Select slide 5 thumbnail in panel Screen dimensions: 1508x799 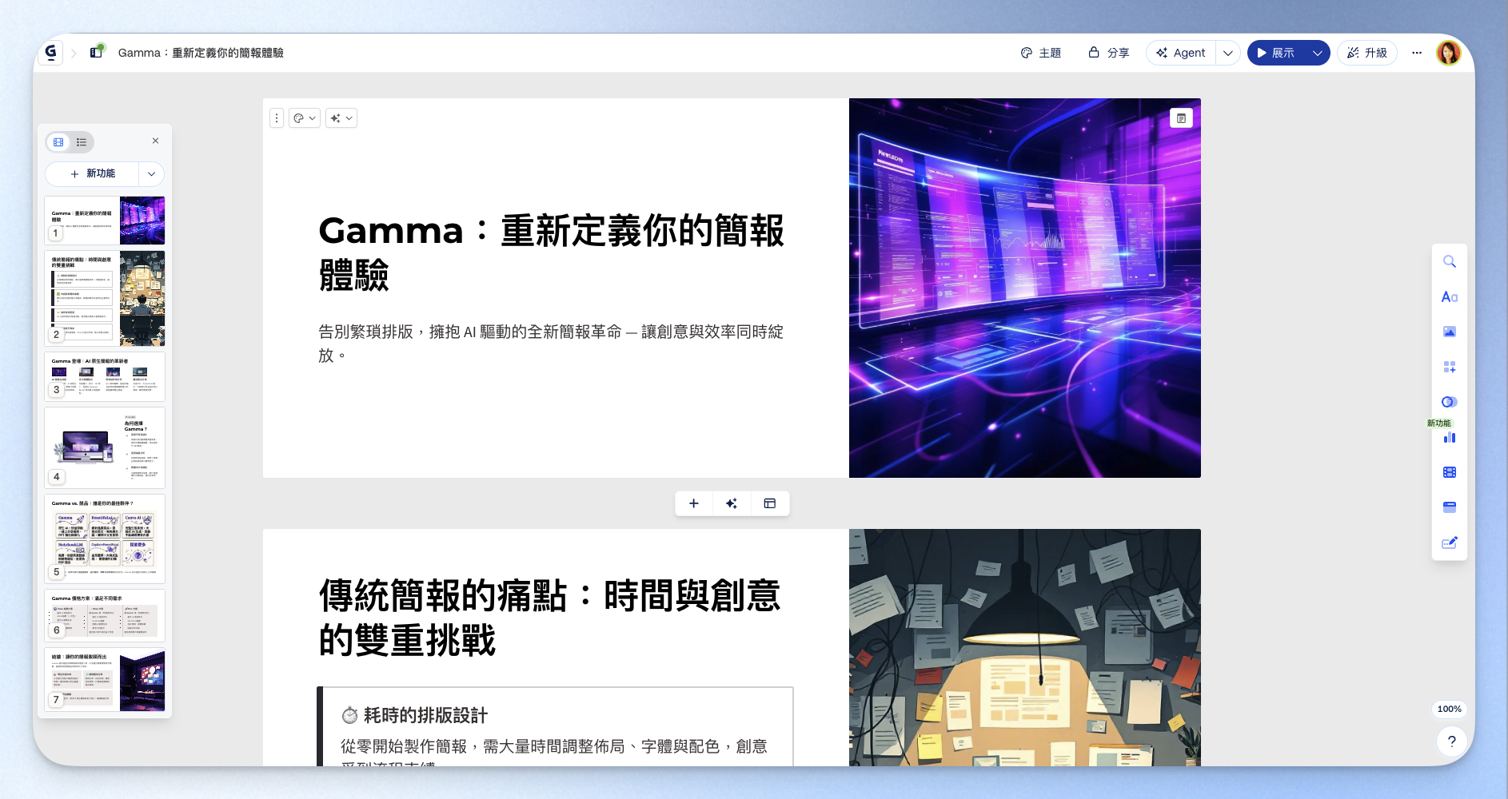point(105,538)
